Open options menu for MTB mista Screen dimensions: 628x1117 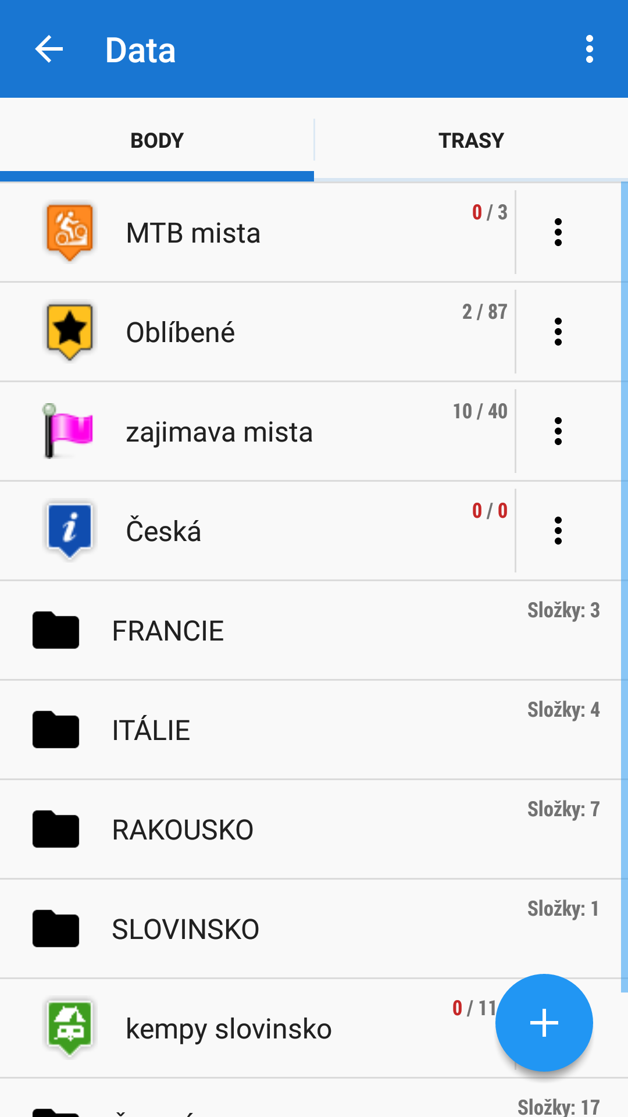coord(558,232)
